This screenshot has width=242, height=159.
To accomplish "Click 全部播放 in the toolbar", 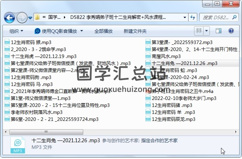I will pos(104,31).
